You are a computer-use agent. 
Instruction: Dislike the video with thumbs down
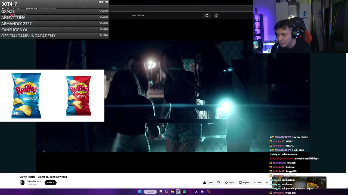pyautogui.click(x=218, y=183)
